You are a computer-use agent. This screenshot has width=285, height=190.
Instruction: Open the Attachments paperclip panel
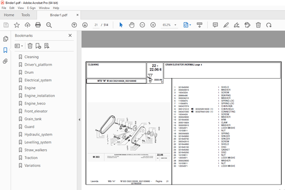[5, 61]
